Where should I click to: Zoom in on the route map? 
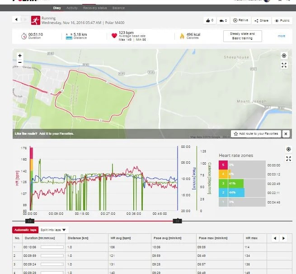pyautogui.click(x=20, y=56)
